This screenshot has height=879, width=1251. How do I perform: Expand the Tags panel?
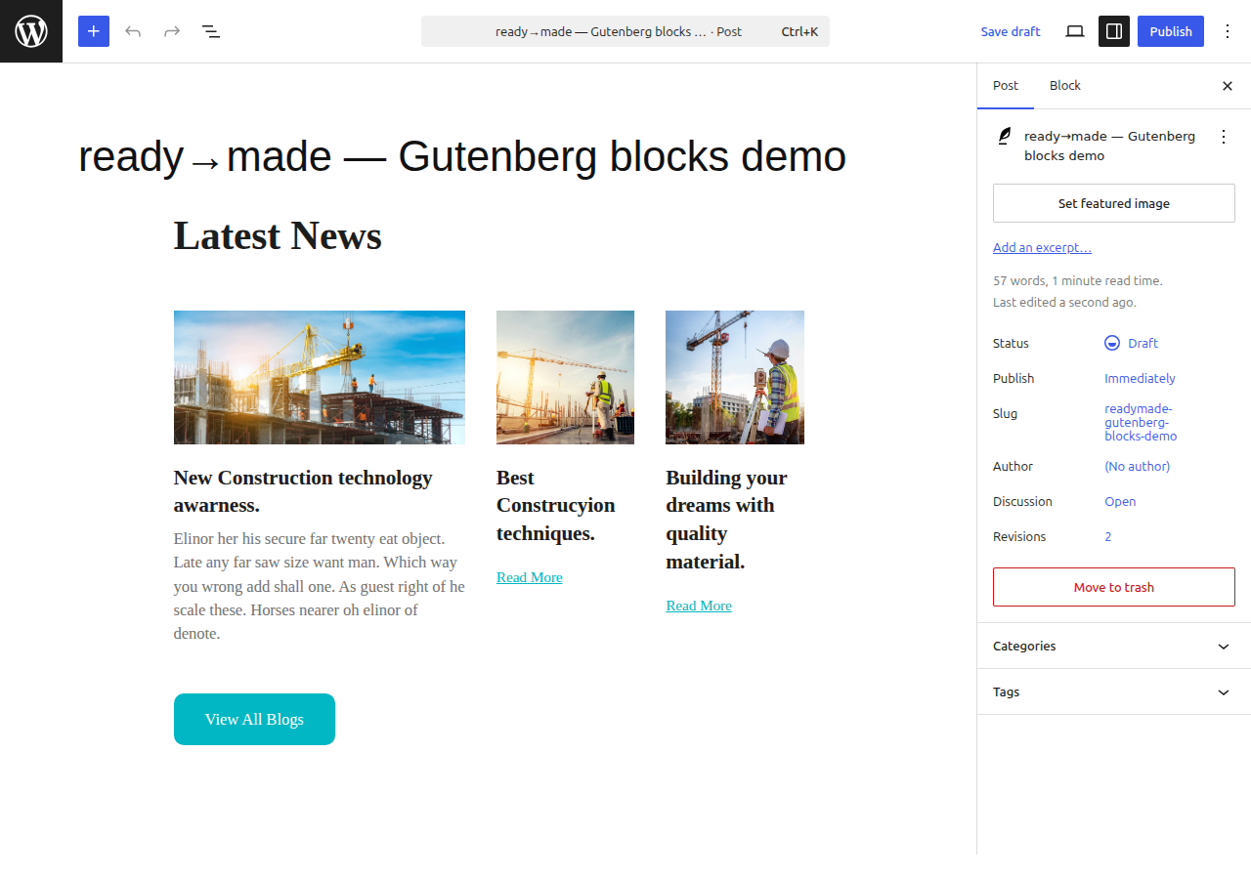[x=1114, y=691]
